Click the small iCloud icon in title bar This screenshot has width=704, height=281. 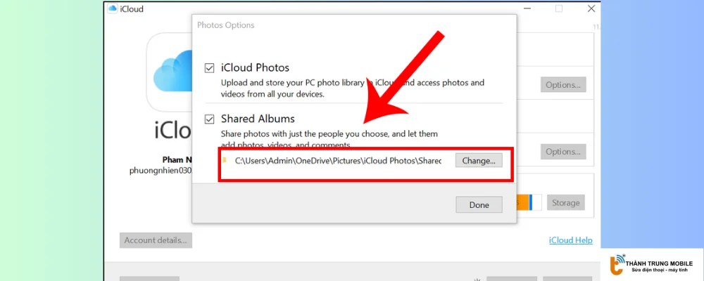pos(112,9)
